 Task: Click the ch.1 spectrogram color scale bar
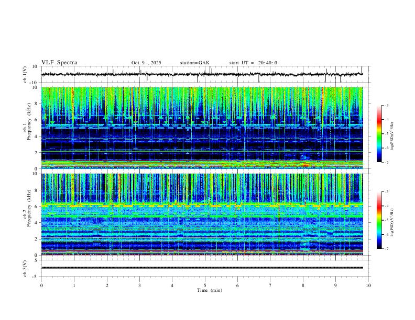379,134
